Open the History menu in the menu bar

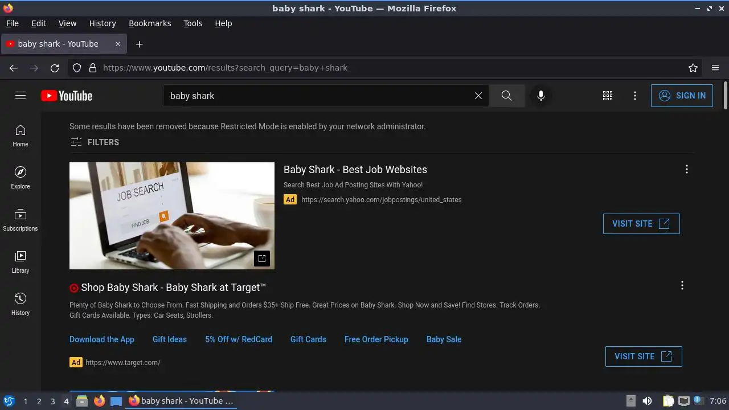[x=103, y=23]
